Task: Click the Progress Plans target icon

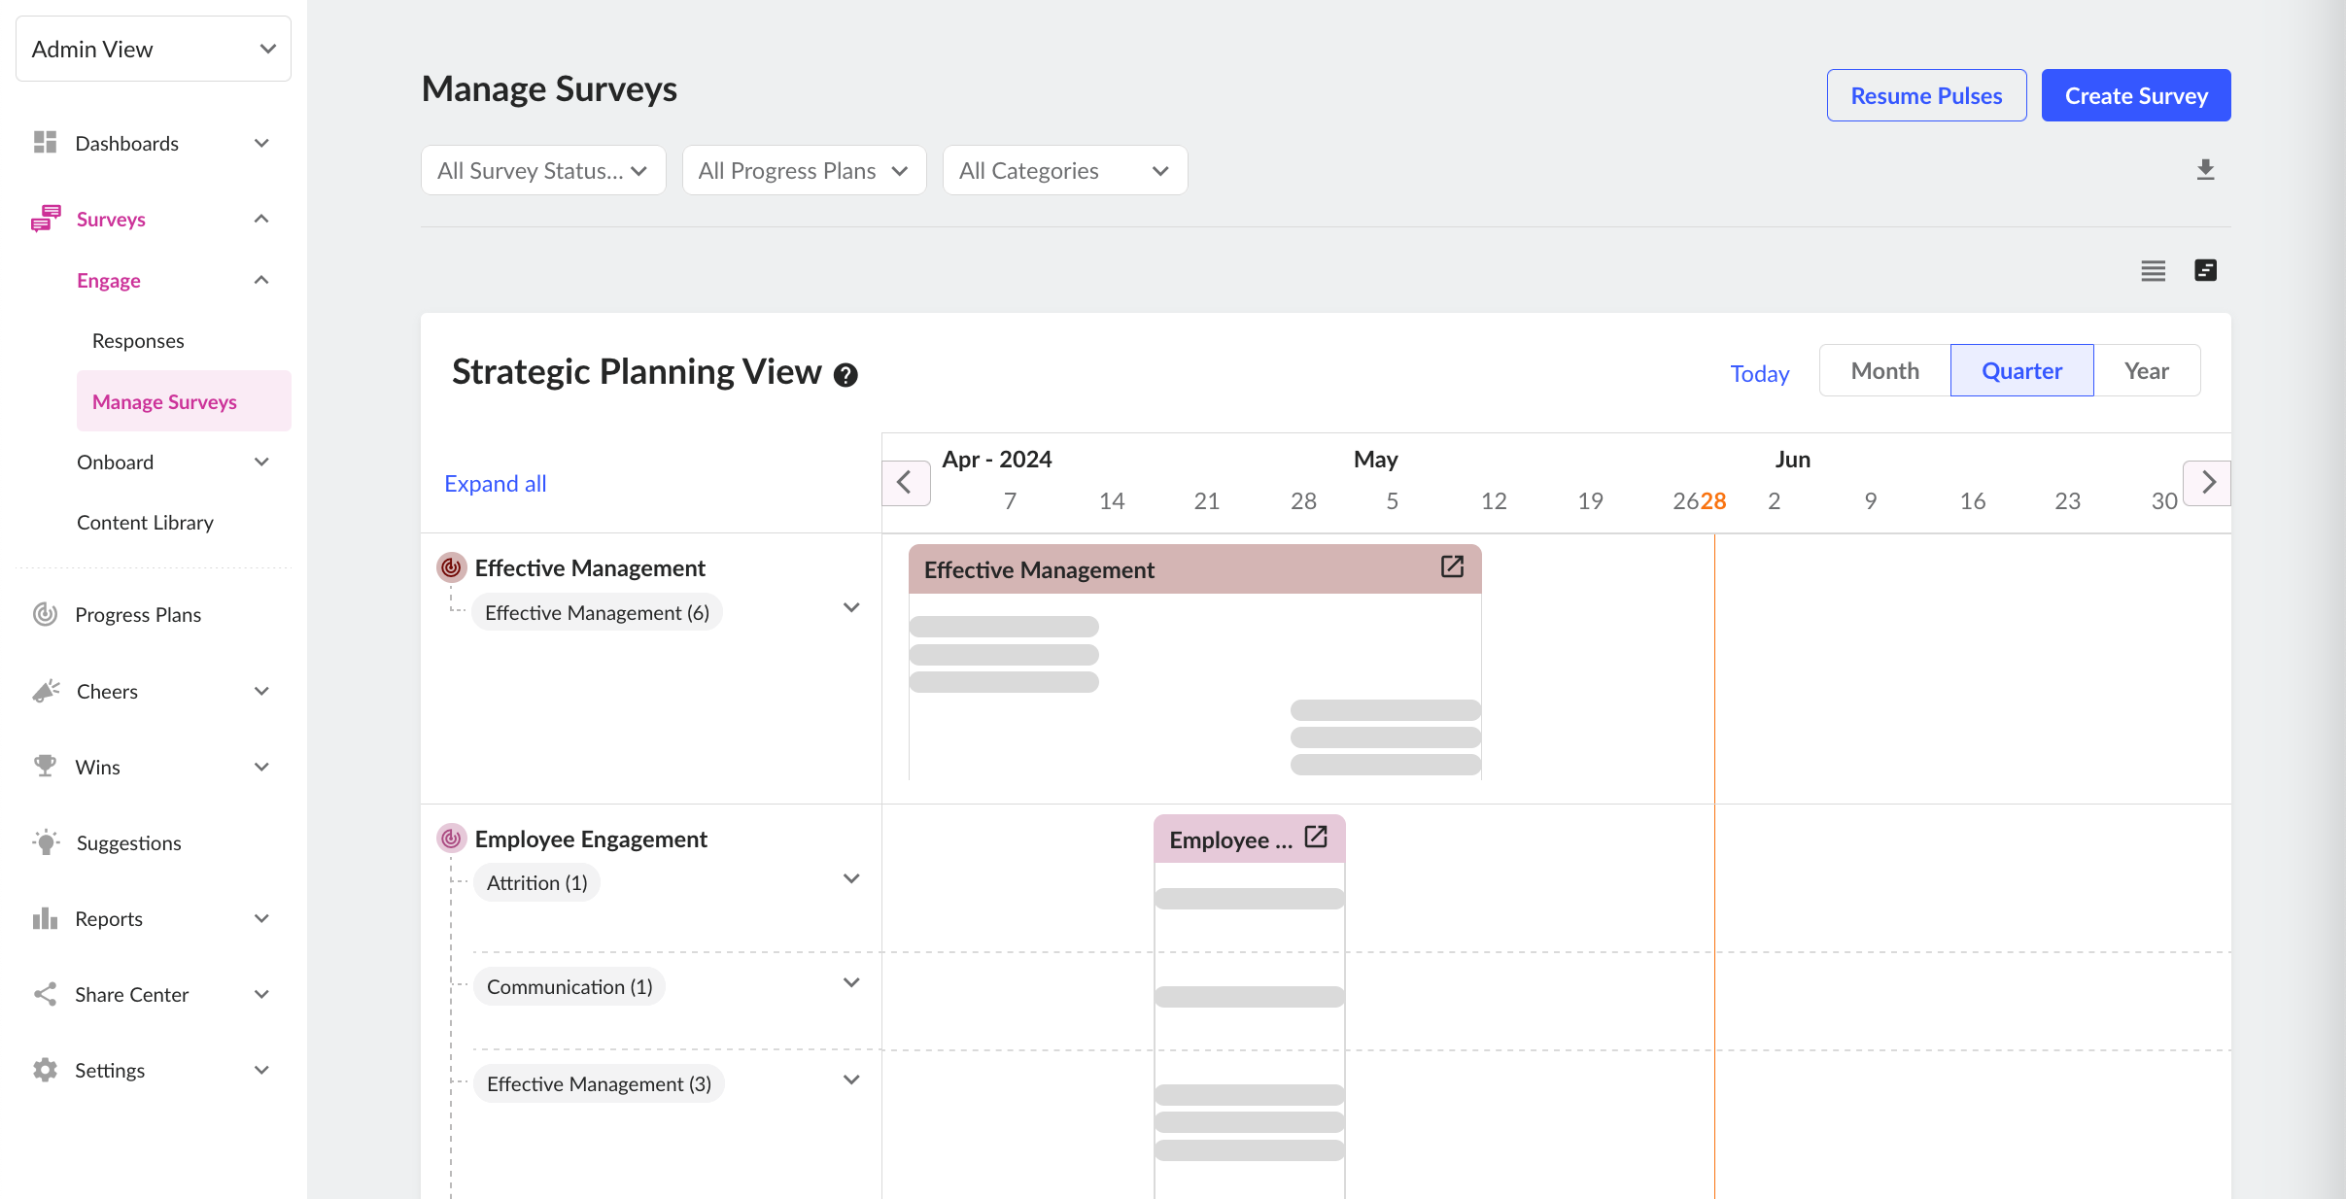Action: click(45, 614)
